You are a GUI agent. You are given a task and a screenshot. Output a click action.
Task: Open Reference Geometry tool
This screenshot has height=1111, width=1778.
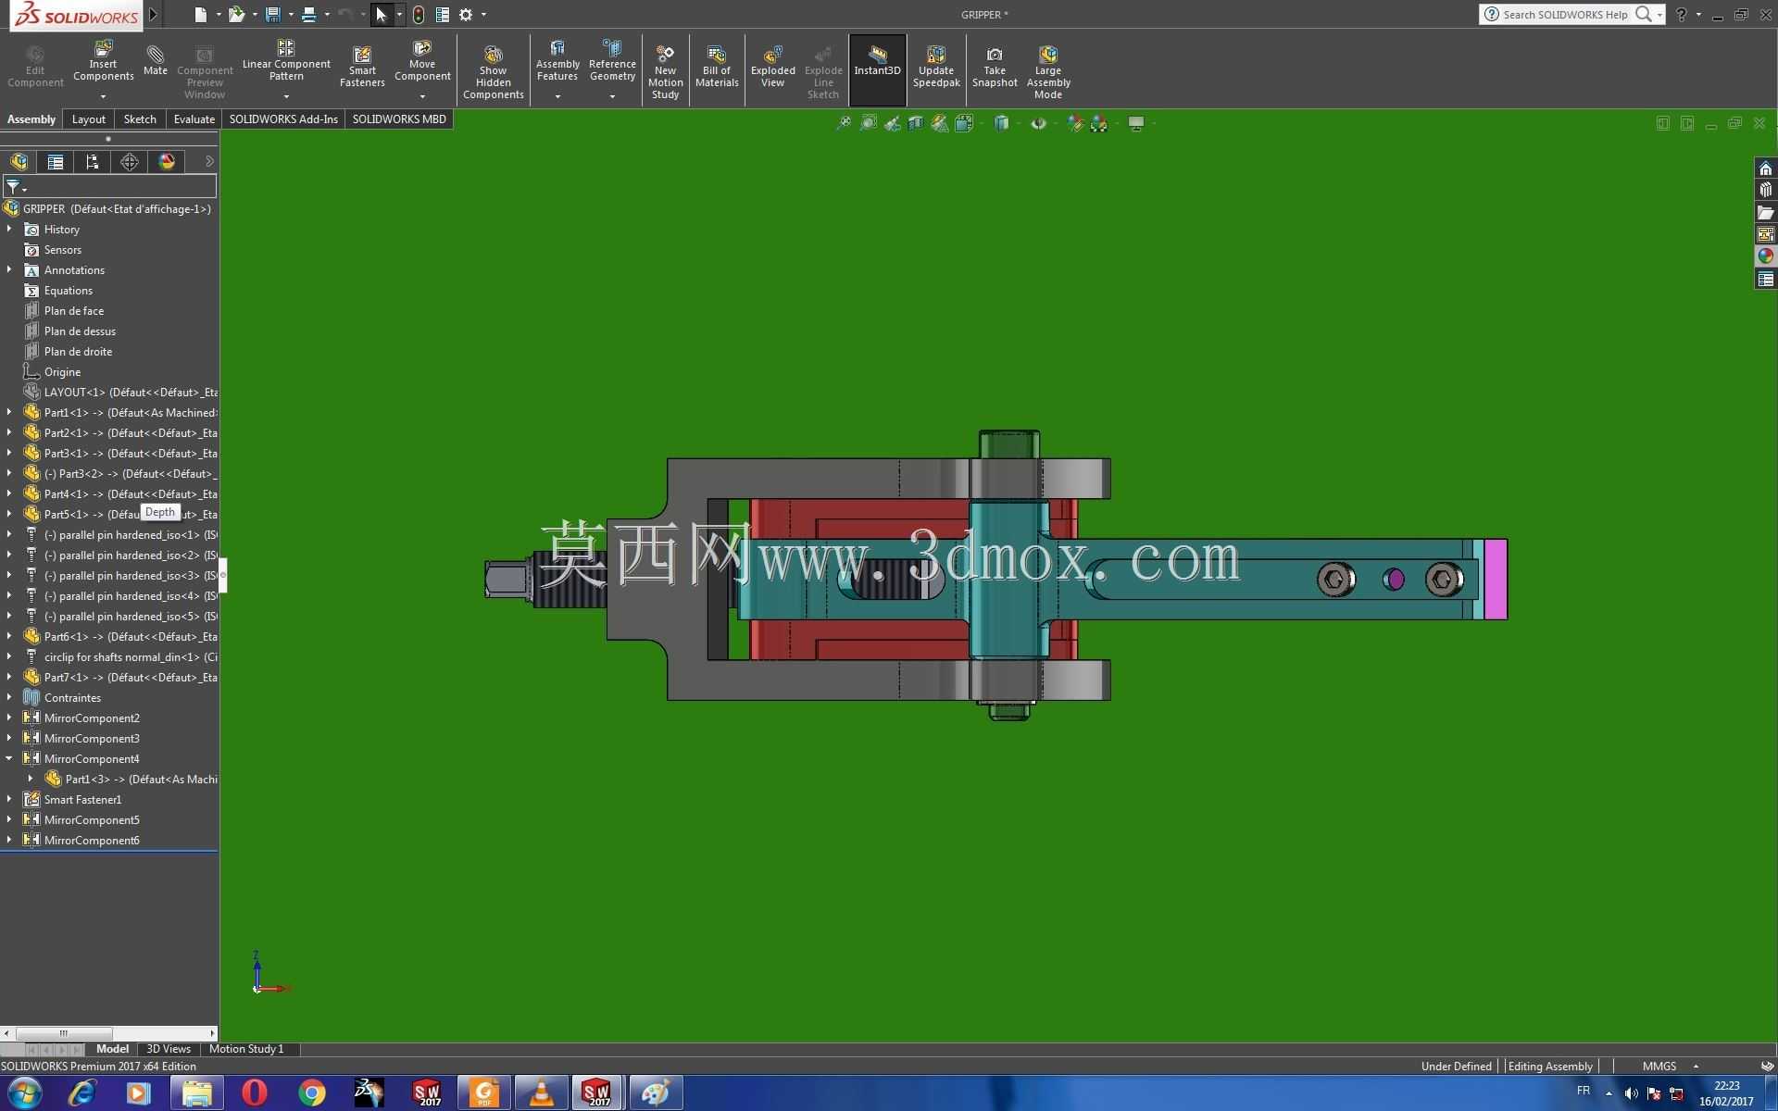pos(612,61)
